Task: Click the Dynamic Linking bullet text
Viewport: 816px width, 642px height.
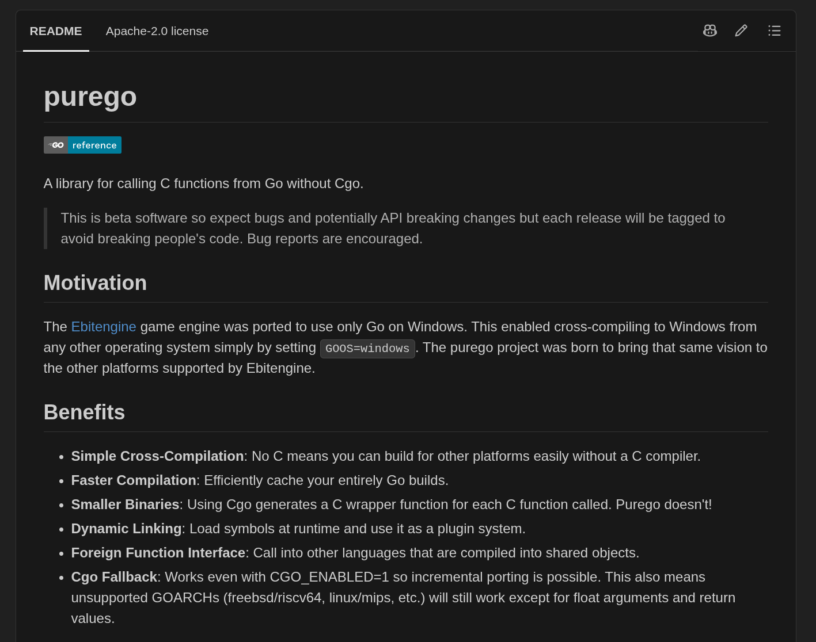Action: (x=298, y=529)
